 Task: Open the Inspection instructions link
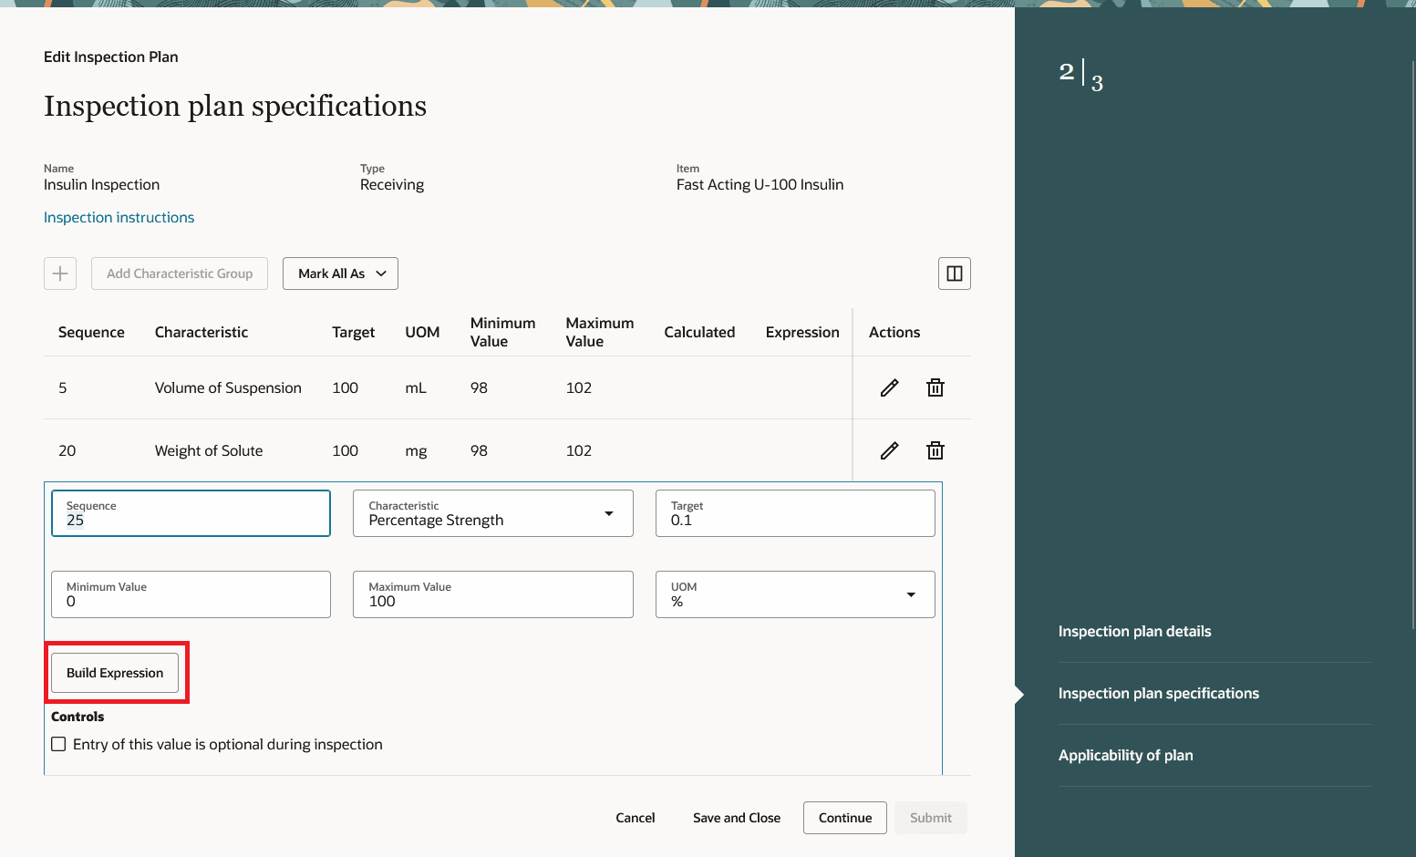pyautogui.click(x=119, y=217)
